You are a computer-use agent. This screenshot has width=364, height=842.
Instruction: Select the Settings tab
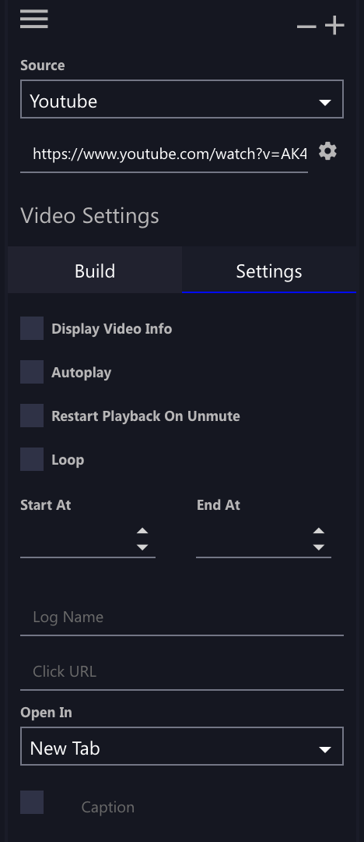(269, 270)
